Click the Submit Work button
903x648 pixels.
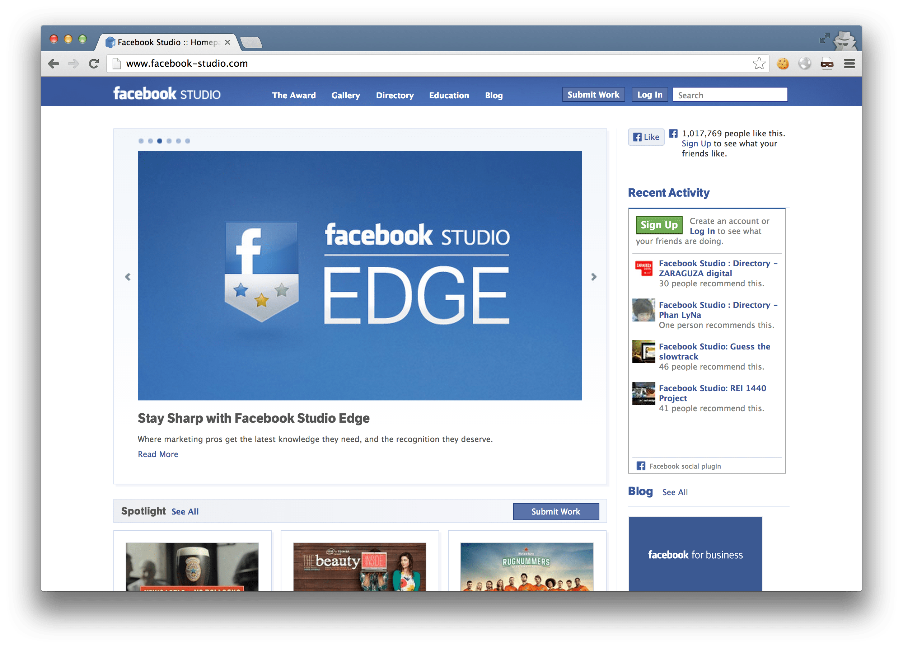(x=593, y=94)
